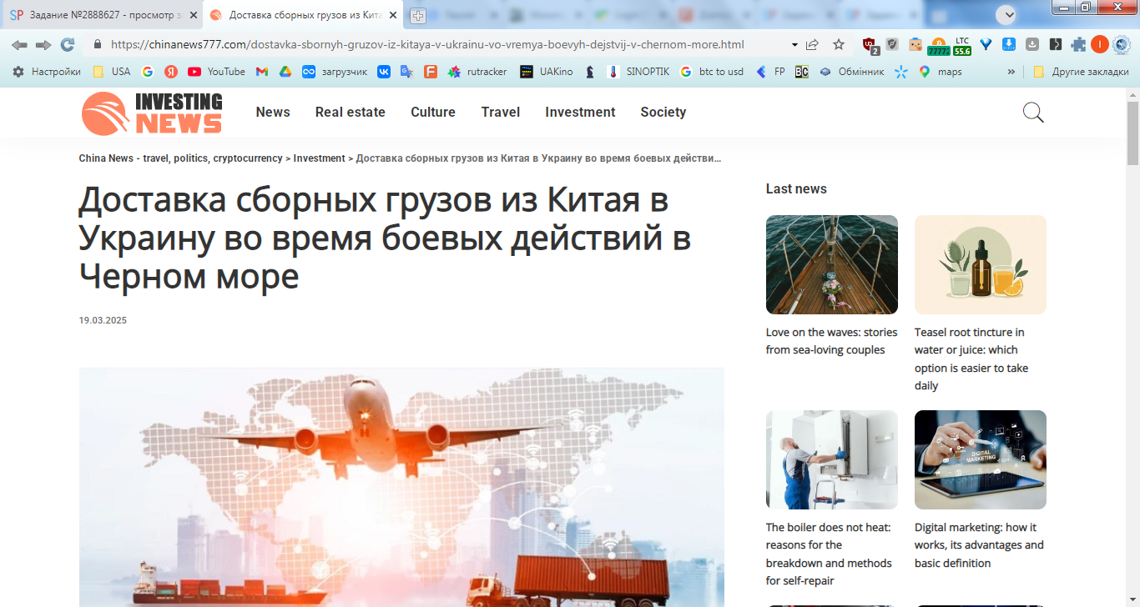This screenshot has width=1140, height=607.
Task: Close the 'Задание №2888627' tab
Action: click(x=194, y=15)
